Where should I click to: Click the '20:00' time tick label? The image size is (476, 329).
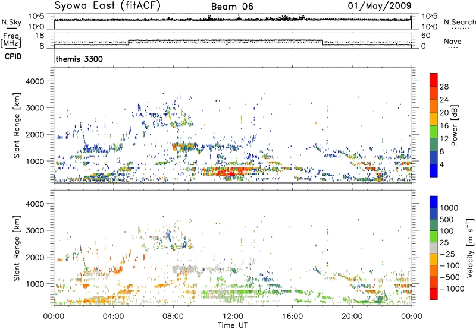pyautogui.click(x=352, y=317)
